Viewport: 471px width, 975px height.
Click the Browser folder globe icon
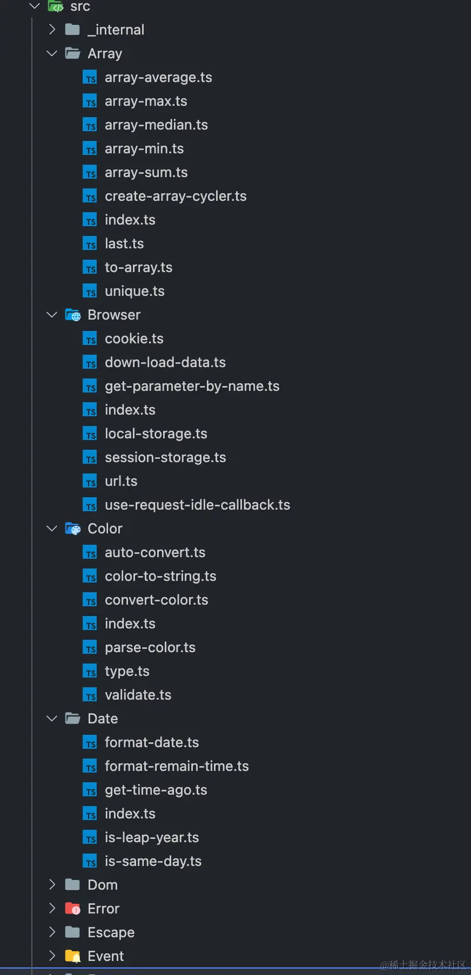[x=72, y=315]
